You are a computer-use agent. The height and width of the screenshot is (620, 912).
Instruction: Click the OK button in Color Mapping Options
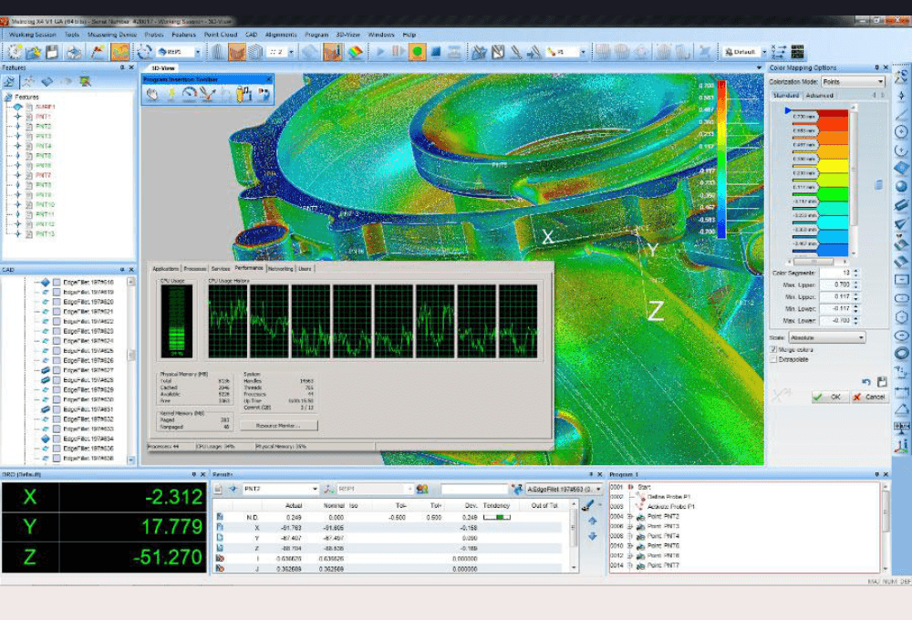[830, 398]
